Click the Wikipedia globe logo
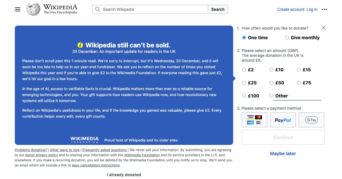Screen dimensions: 342x179 pyautogui.click(x=32, y=9)
